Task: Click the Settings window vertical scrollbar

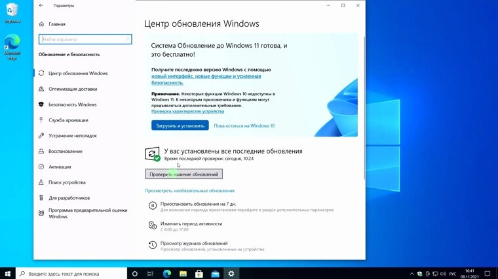Action: [364, 108]
